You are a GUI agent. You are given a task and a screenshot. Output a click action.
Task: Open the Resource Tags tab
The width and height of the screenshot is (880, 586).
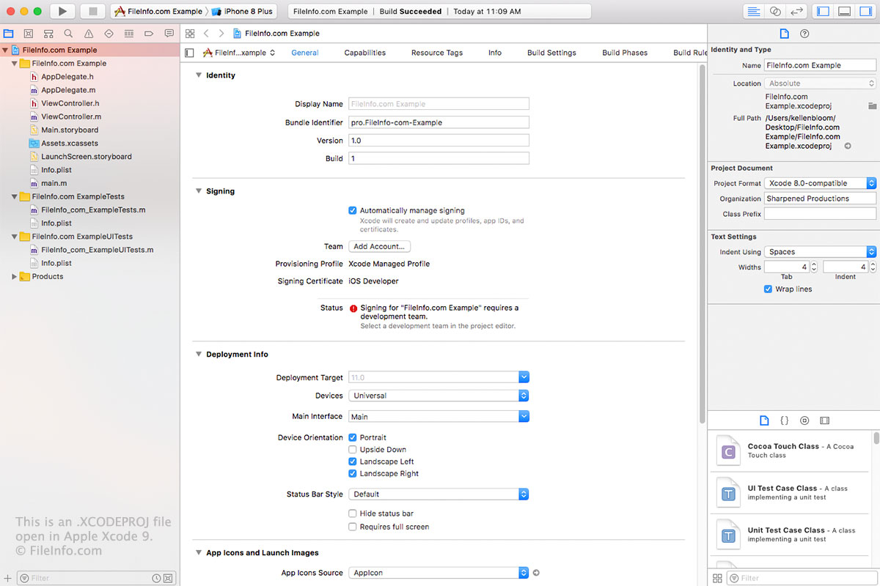tap(437, 53)
